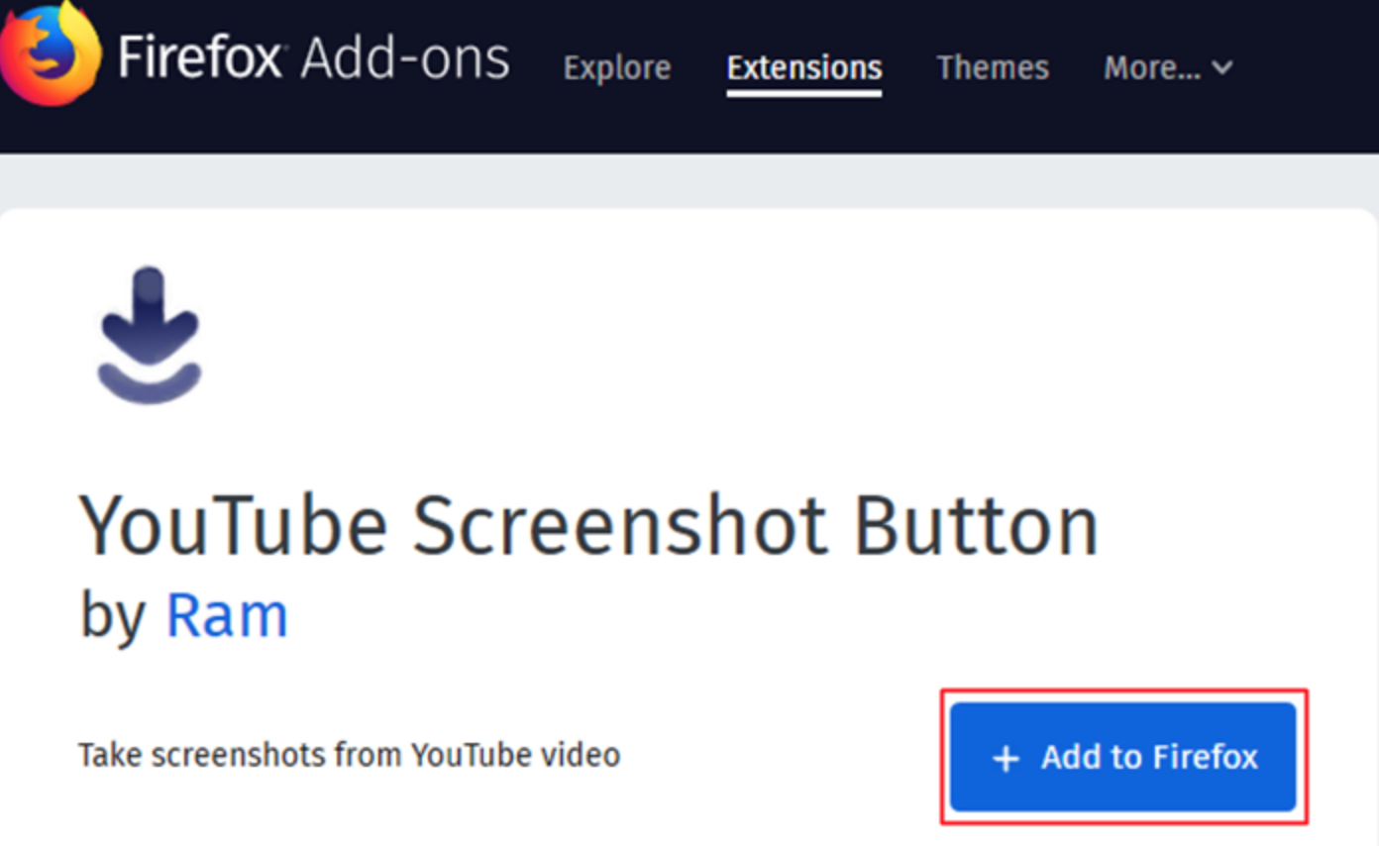Image resolution: width=1379 pixels, height=846 pixels.
Task: Select the YouTube Screenshot Button heading
Action: click(588, 525)
